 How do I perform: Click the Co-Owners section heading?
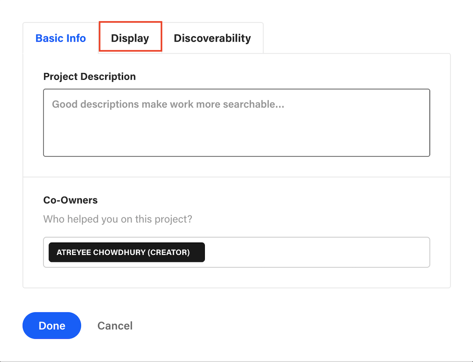(x=70, y=200)
